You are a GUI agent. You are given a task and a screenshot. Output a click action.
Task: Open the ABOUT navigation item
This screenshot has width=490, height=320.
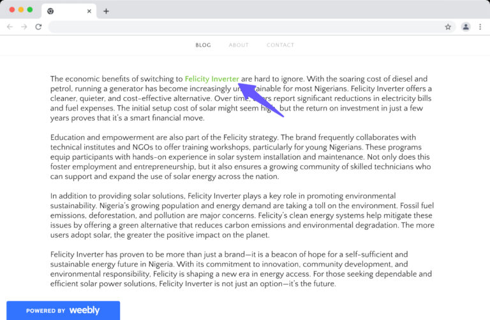pyautogui.click(x=239, y=45)
